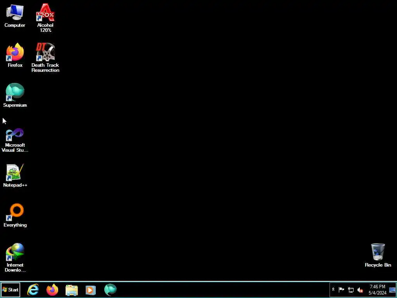Screen dimensions: 397x298
Task: Launch Supermium from the taskbar
Action: pyautogui.click(x=110, y=290)
